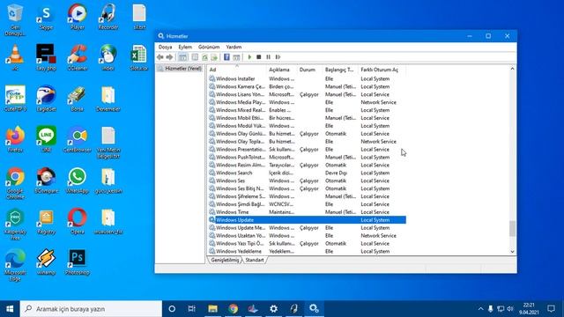Sort by the Başlangıç T... column header

[340, 70]
